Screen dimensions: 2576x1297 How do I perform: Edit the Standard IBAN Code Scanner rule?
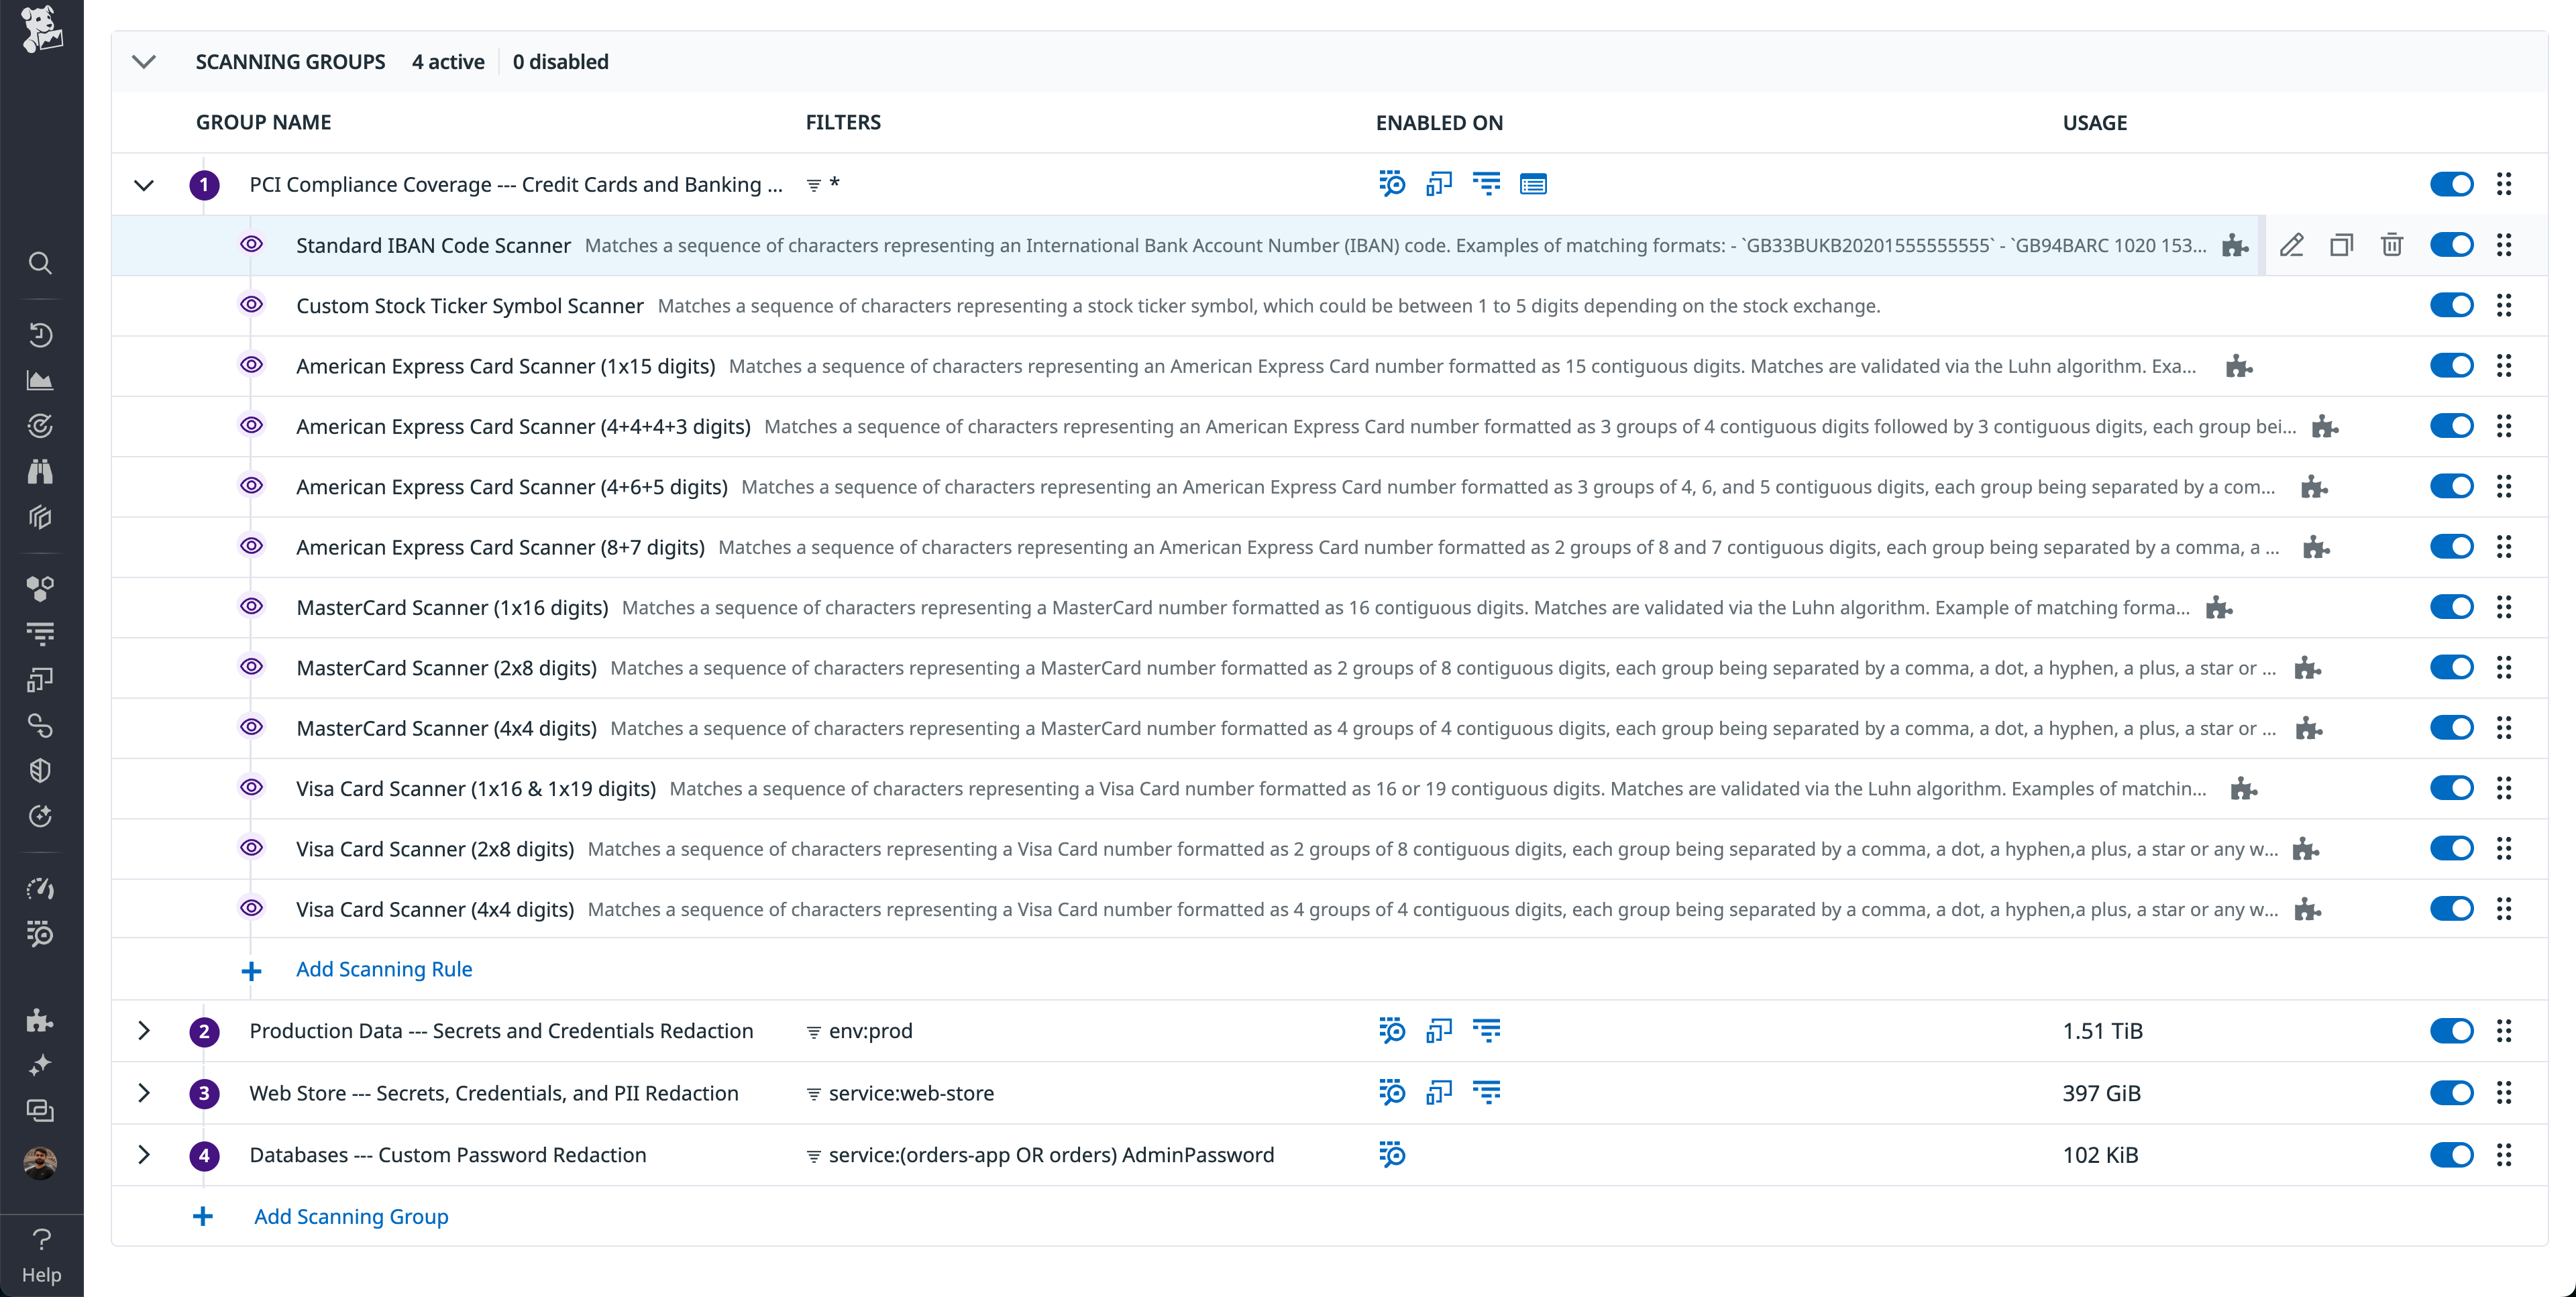tap(2292, 244)
